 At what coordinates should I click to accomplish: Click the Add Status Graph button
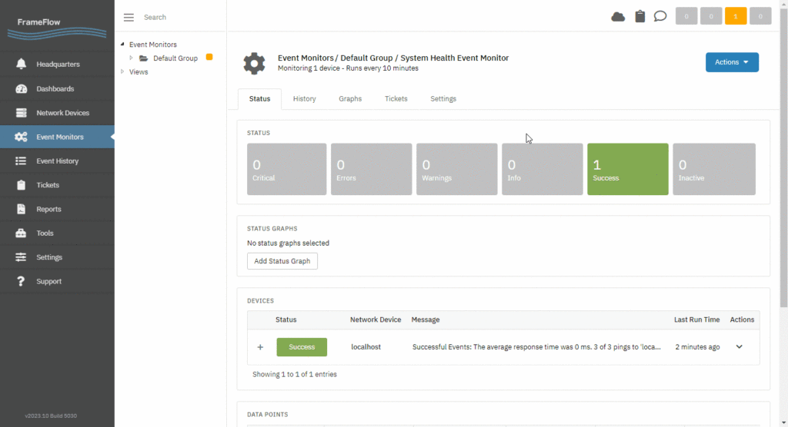click(x=282, y=261)
